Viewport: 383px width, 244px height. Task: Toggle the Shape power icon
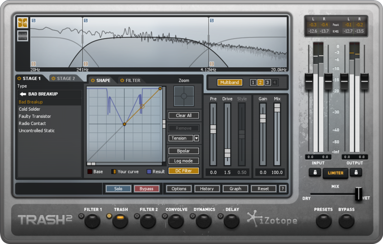point(93,81)
